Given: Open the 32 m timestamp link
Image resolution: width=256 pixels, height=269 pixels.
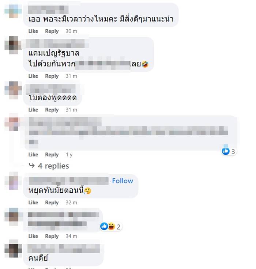Looking at the screenshot, I should 71,202.
